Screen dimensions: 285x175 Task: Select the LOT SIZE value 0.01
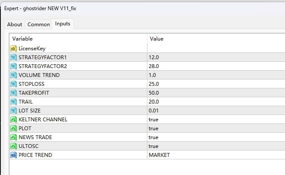coord(154,110)
